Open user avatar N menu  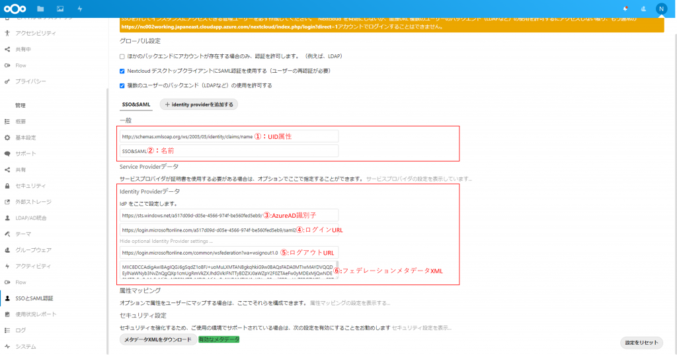pyautogui.click(x=661, y=9)
